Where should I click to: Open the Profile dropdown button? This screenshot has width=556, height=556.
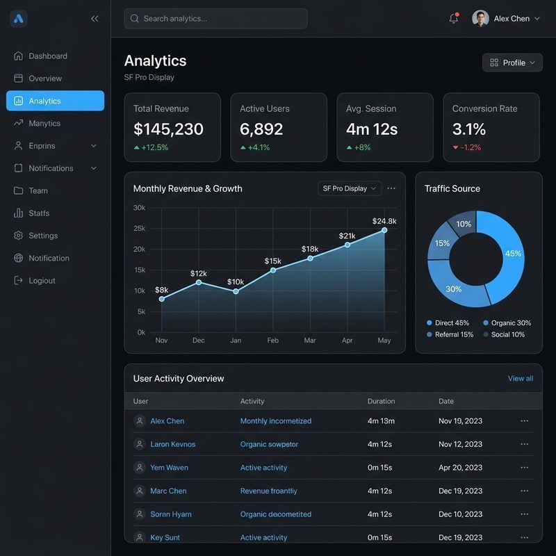point(512,63)
